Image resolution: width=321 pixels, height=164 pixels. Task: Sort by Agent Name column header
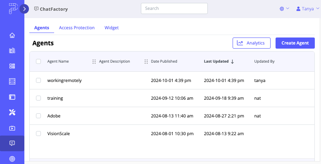pyautogui.click(x=58, y=61)
